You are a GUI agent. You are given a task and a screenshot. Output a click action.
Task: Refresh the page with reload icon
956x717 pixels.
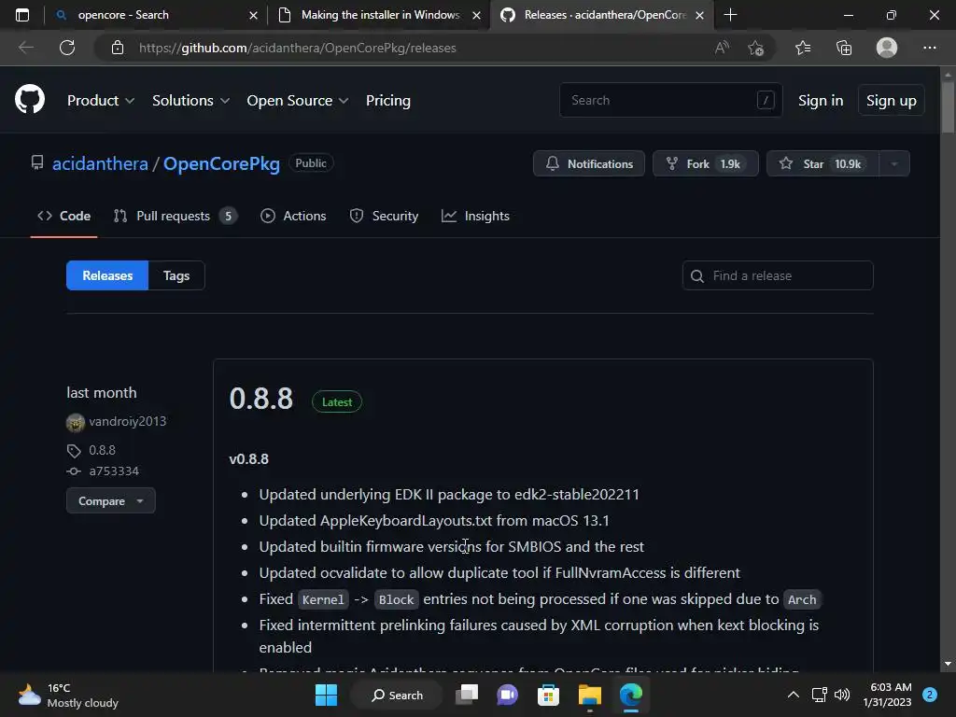[67, 48]
